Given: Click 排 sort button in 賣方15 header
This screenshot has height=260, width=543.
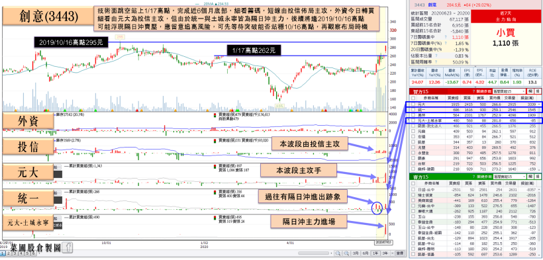Looking at the screenshot, I should (538, 177).
